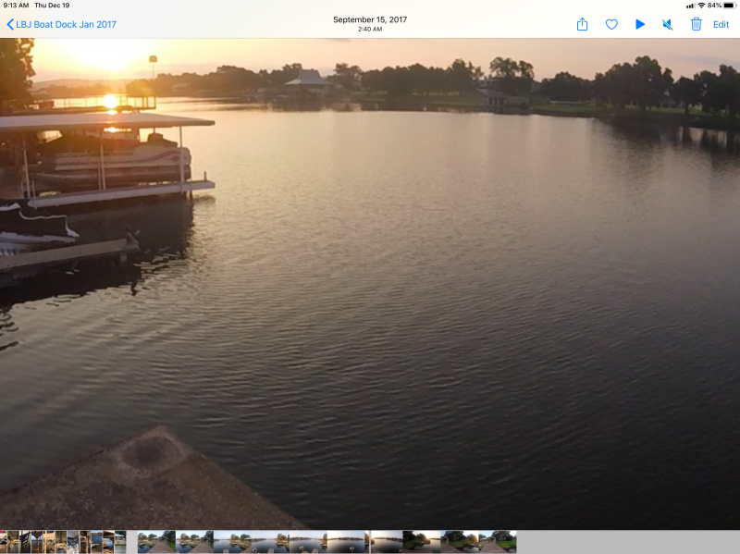Click the playhead marker in the frame scrubber

tap(370, 542)
